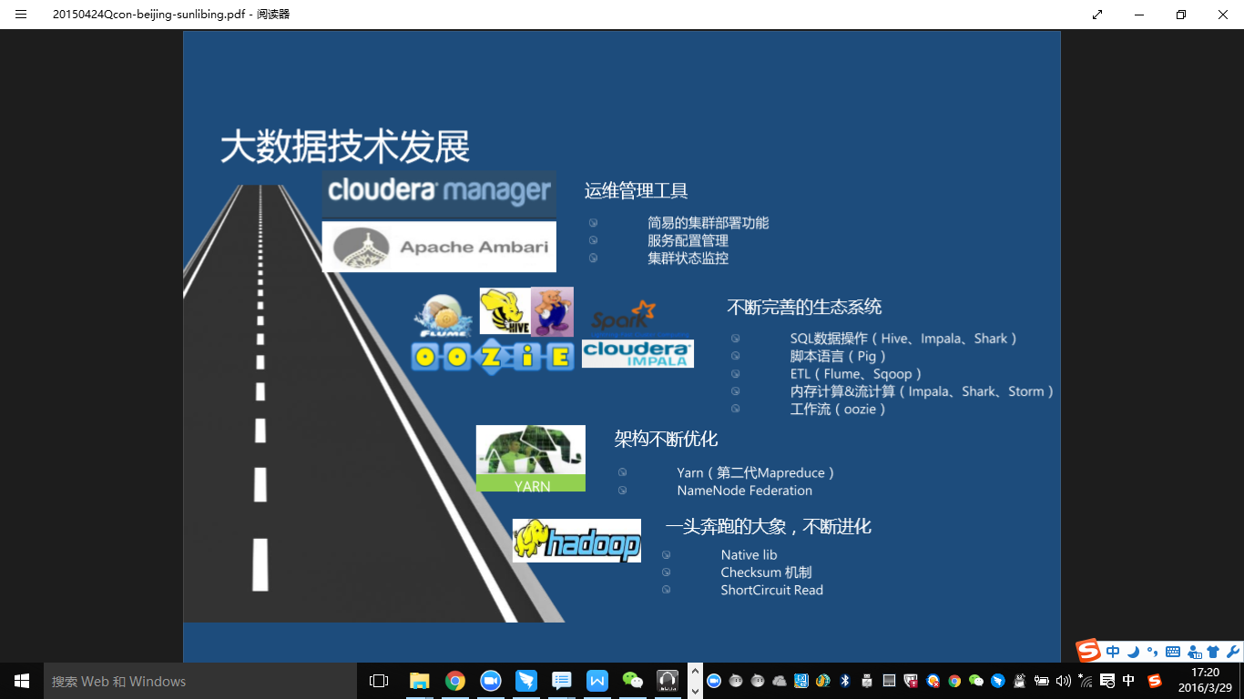Open Sogou skin shirt icon

1213,652
